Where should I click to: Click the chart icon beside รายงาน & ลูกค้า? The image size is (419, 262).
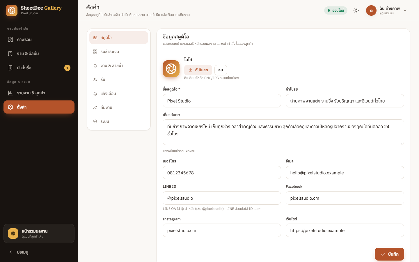10,93
